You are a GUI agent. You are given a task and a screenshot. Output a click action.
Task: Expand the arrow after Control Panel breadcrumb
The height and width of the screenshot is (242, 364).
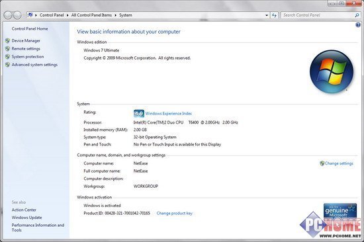(x=68, y=15)
